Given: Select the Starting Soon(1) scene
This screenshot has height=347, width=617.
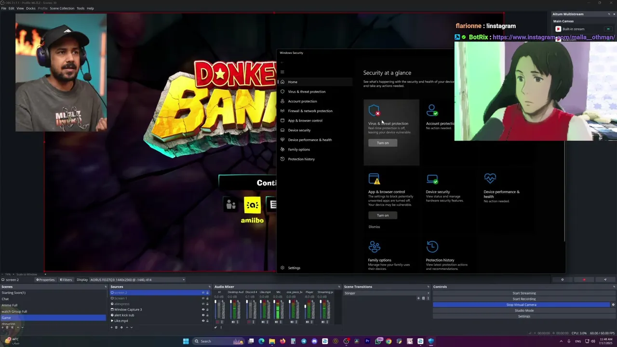Looking at the screenshot, I should tap(53, 293).
